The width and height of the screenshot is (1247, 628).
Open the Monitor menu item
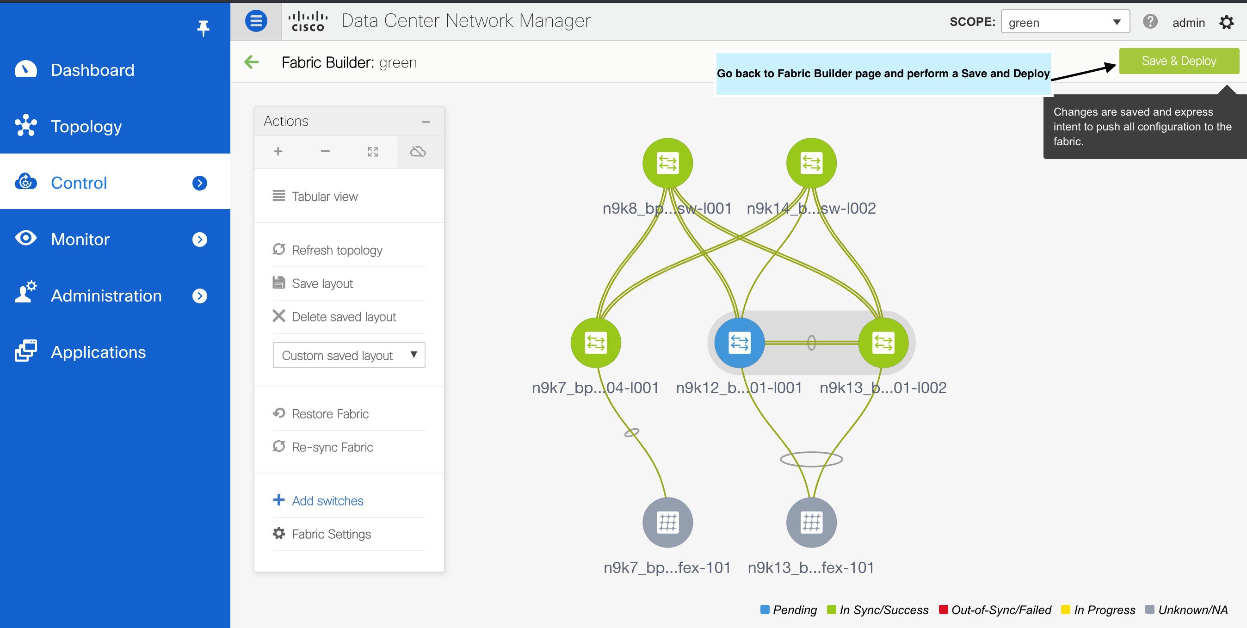tap(80, 239)
